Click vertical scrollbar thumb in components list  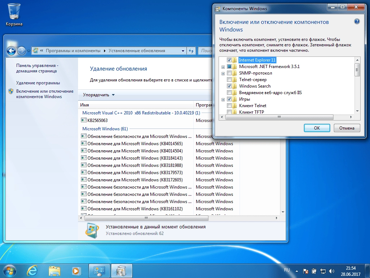357,70
